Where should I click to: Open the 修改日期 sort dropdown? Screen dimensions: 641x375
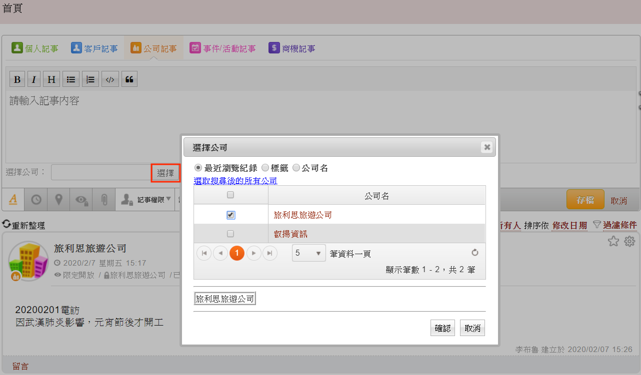click(x=569, y=225)
